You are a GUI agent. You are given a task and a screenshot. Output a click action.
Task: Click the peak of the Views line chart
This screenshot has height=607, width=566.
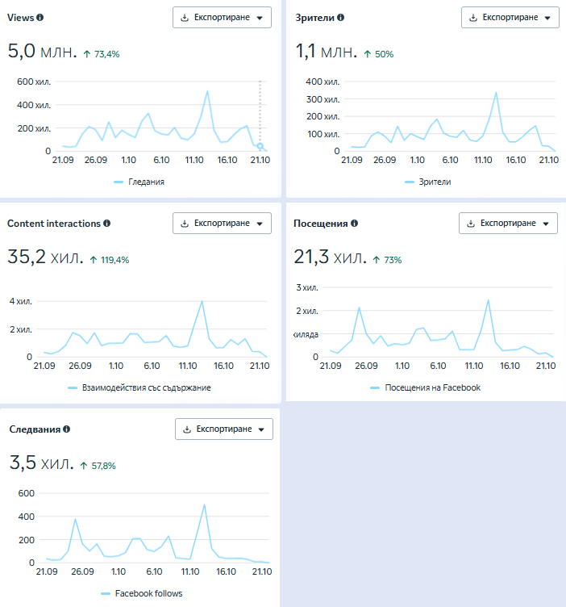click(207, 91)
